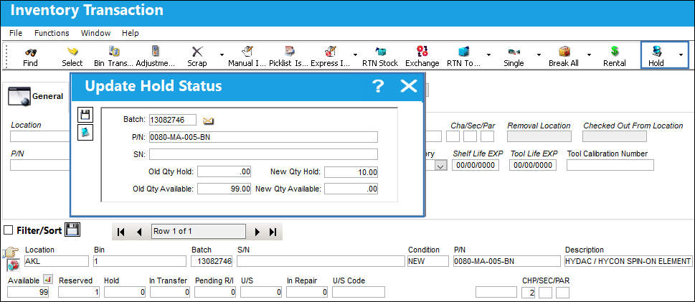Viewport: 695px width, 302px height.
Task: Click the Find binoculars toolbar icon
Action: tap(30, 52)
